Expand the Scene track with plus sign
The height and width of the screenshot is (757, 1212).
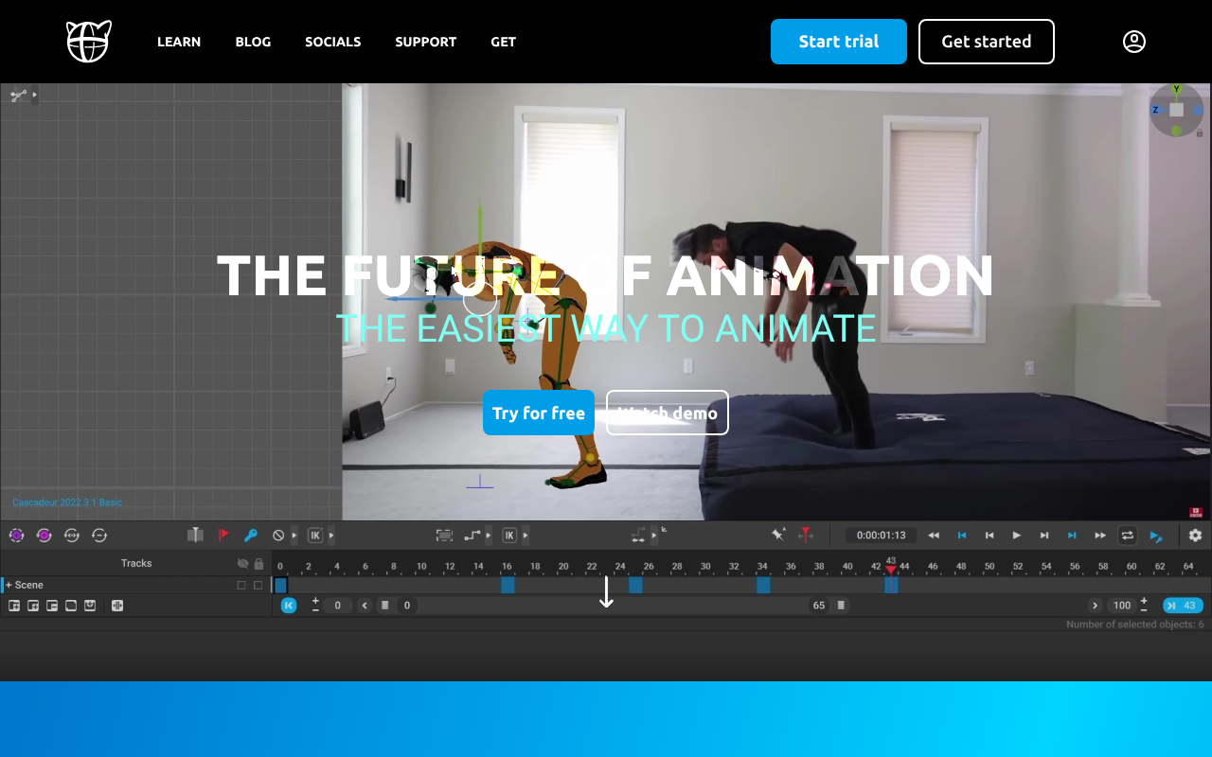coord(9,585)
